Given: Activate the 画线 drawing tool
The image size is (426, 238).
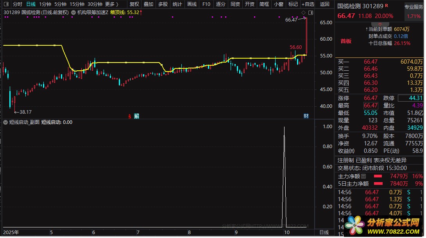Looking at the screenshot, I should [192, 4].
